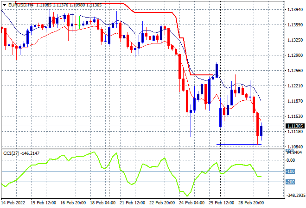Click the 25 Feb 12:00 time label

point(221,203)
